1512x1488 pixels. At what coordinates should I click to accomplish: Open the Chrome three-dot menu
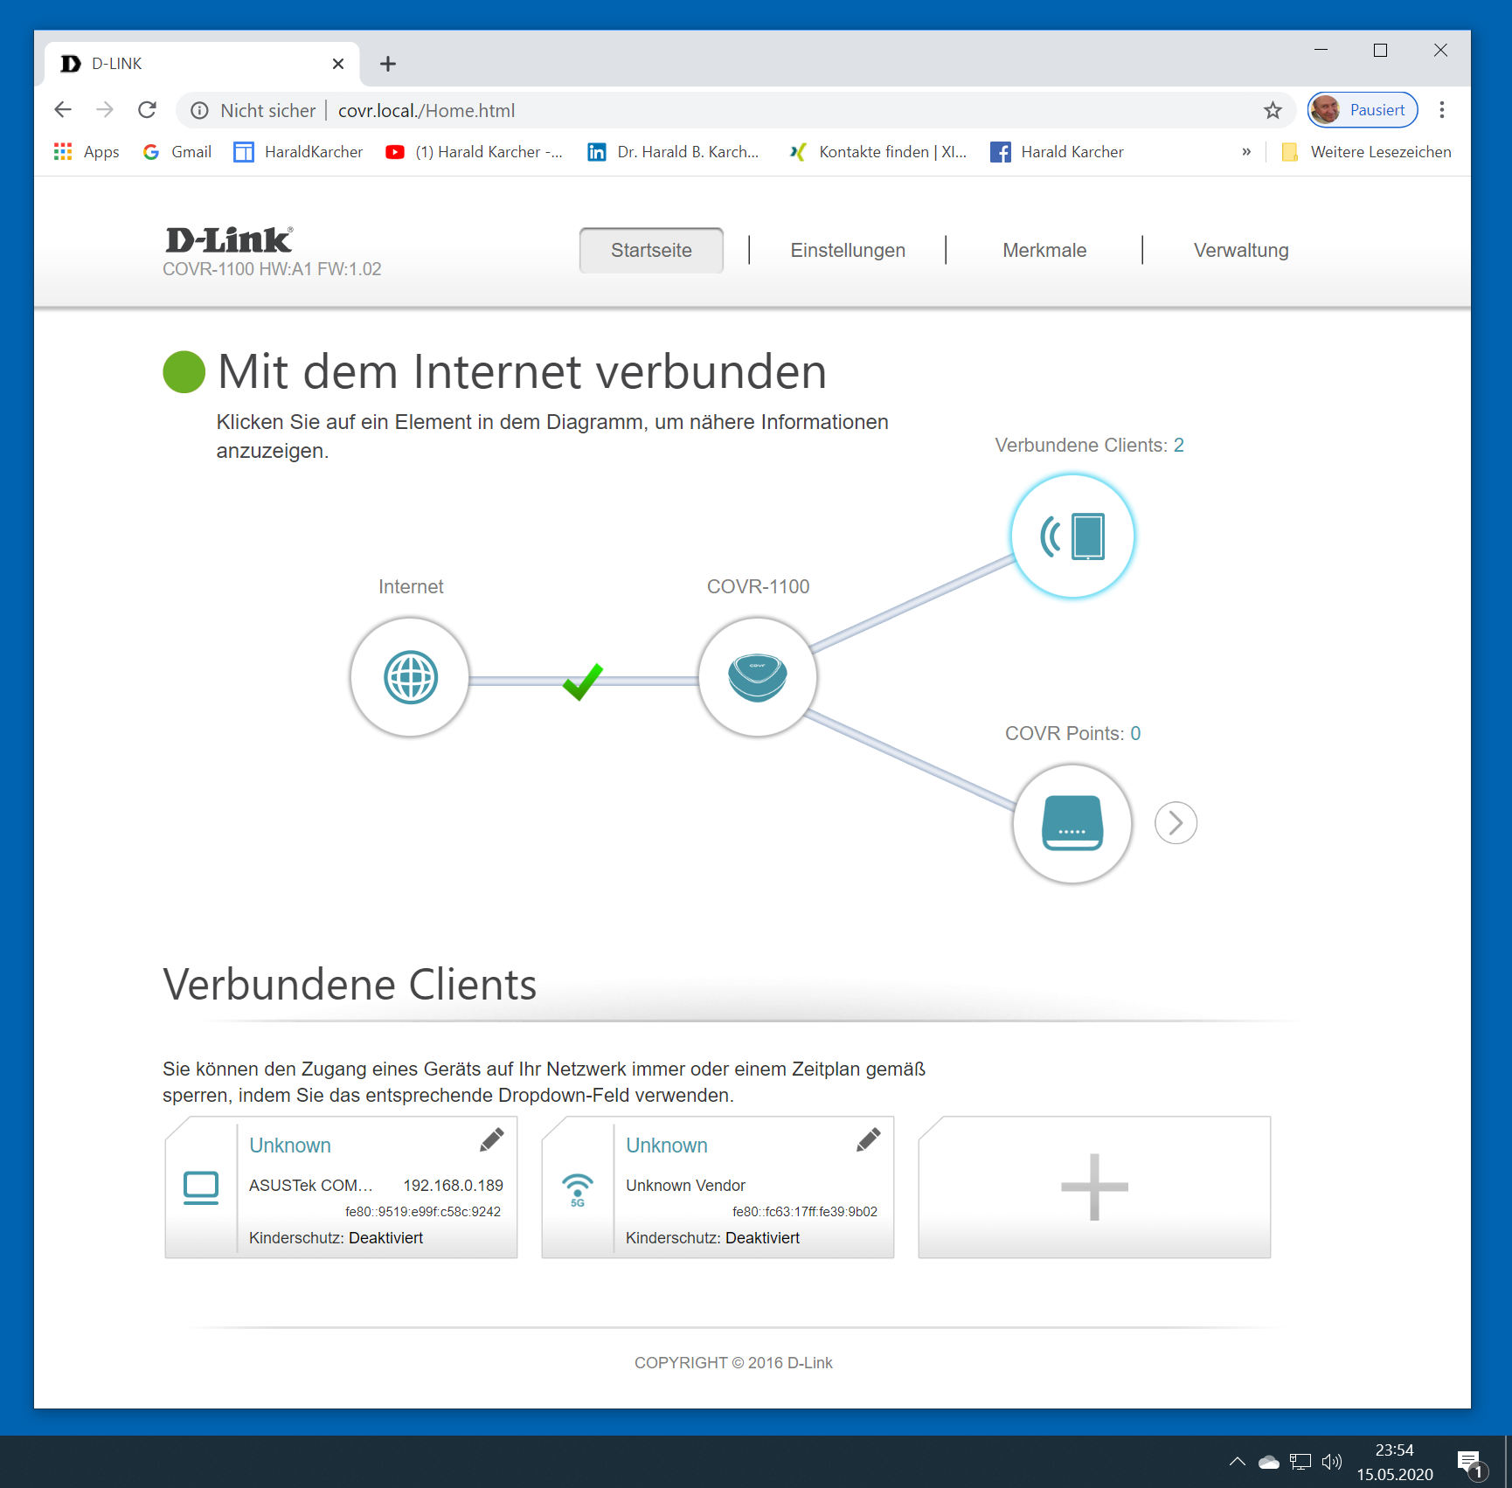(x=1442, y=110)
